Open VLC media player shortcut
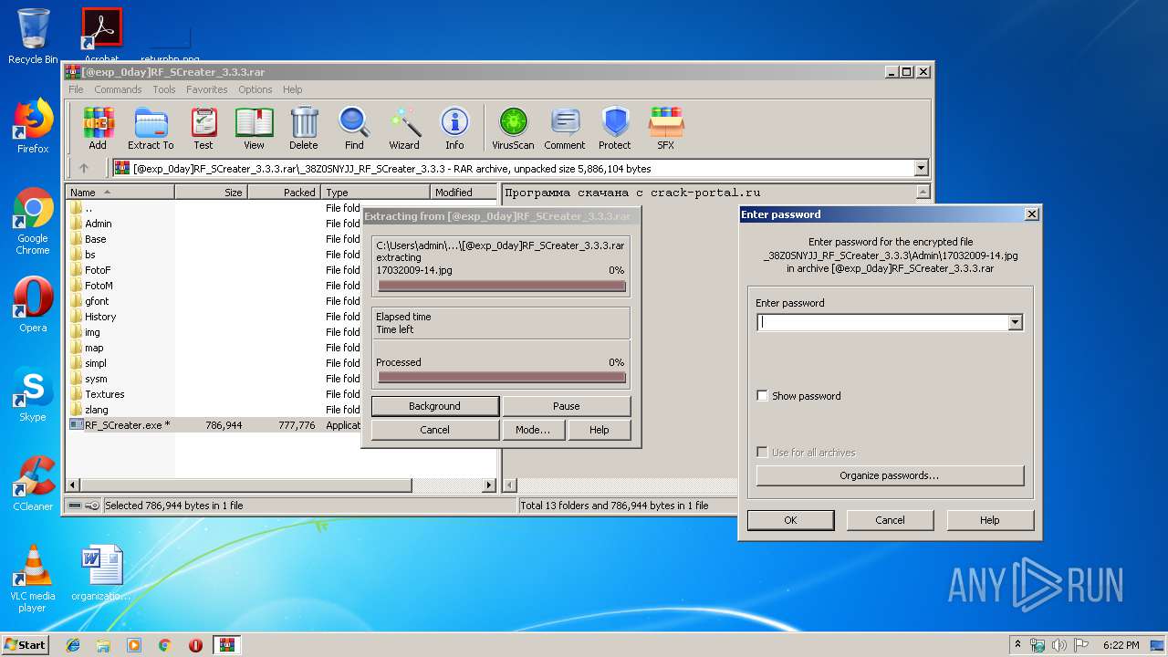Screen dimensions: 1168x657 (33, 579)
